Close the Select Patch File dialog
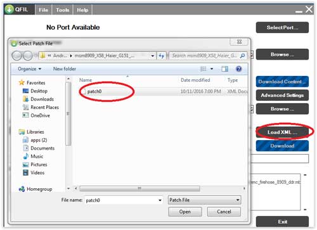The width and height of the screenshot is (317, 230). [x=239, y=42]
